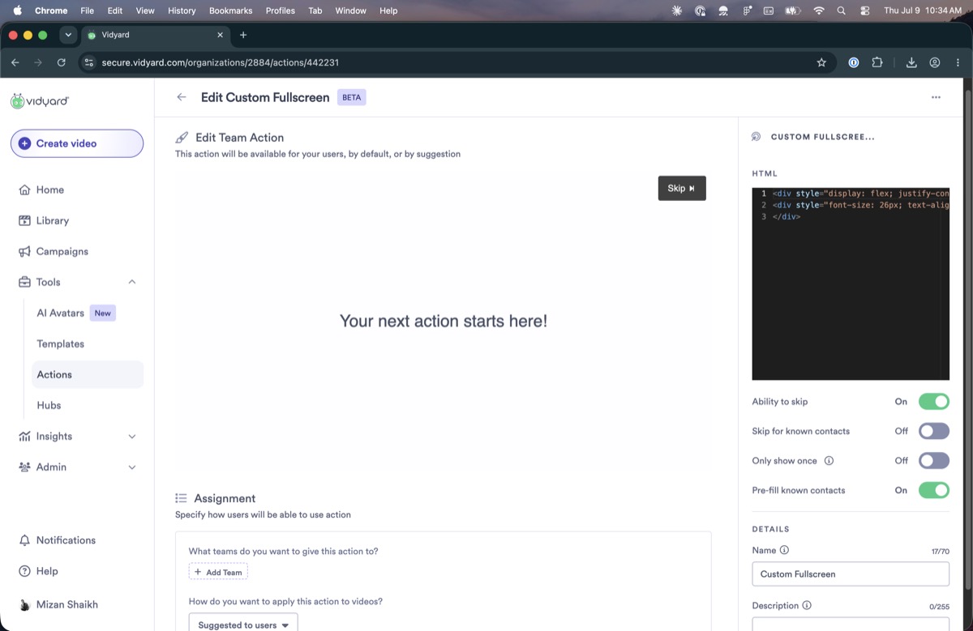This screenshot has width=973, height=631.
Task: Click the Home sidebar icon
Action: point(24,190)
